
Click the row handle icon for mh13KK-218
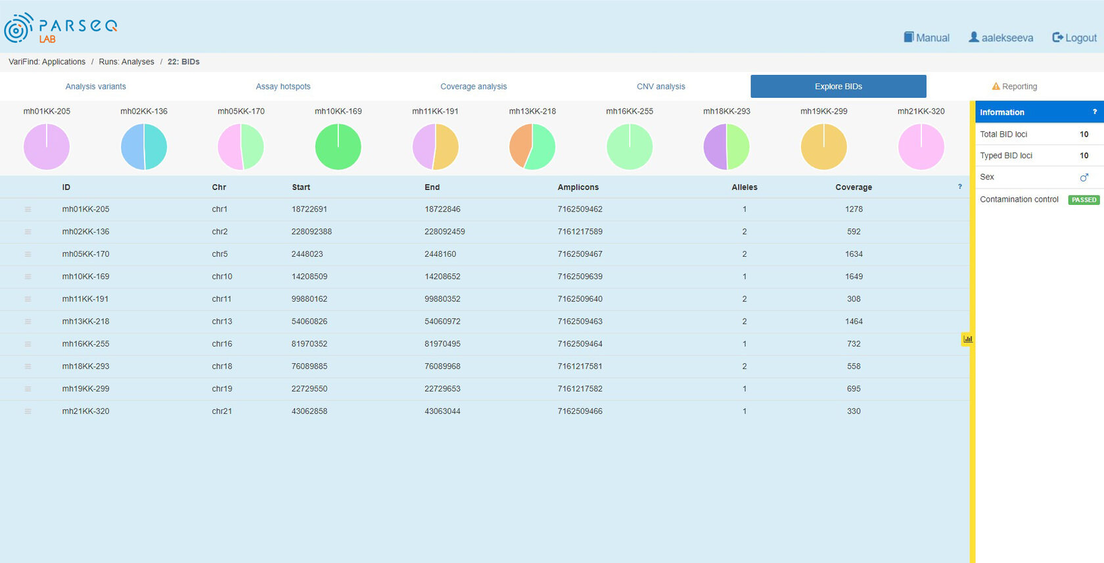[x=28, y=321]
